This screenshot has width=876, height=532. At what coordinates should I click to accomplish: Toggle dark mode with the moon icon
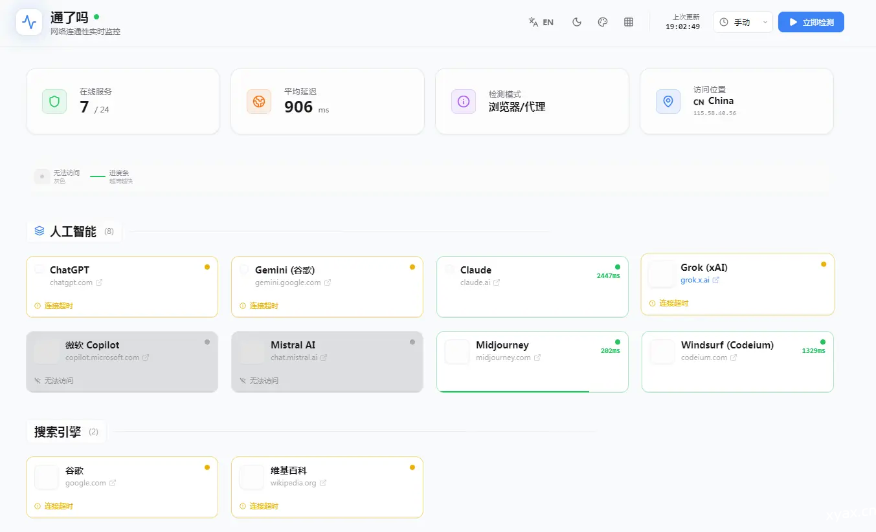[577, 22]
